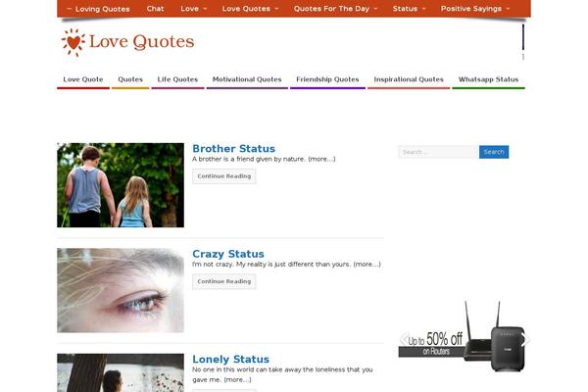The image size is (588, 392).
Task: Open the Inspirational Quotes category tab
Action: tap(409, 80)
